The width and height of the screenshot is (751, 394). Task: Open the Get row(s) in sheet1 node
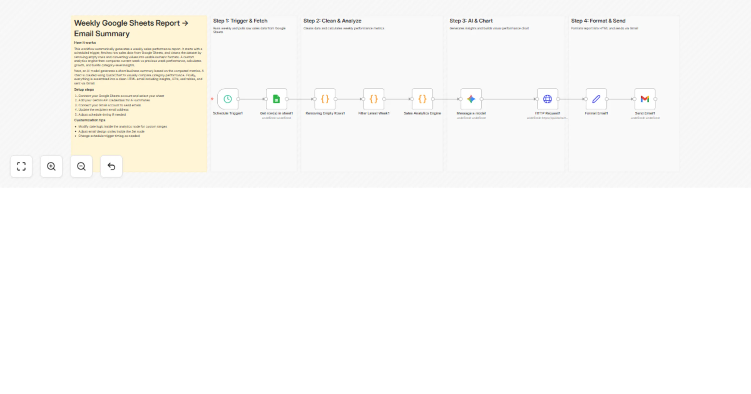click(x=276, y=99)
